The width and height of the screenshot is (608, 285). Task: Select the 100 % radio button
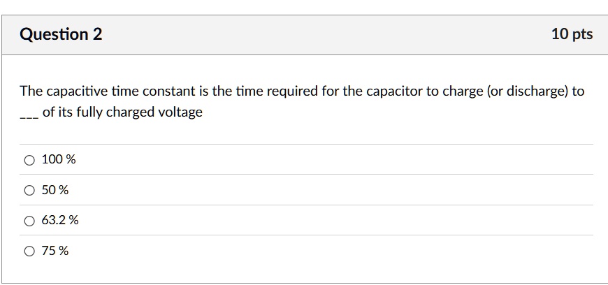tap(29, 160)
